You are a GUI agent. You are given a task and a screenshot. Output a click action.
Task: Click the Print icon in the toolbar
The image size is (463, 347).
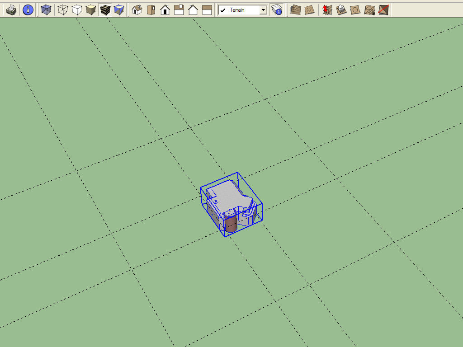pos(12,10)
